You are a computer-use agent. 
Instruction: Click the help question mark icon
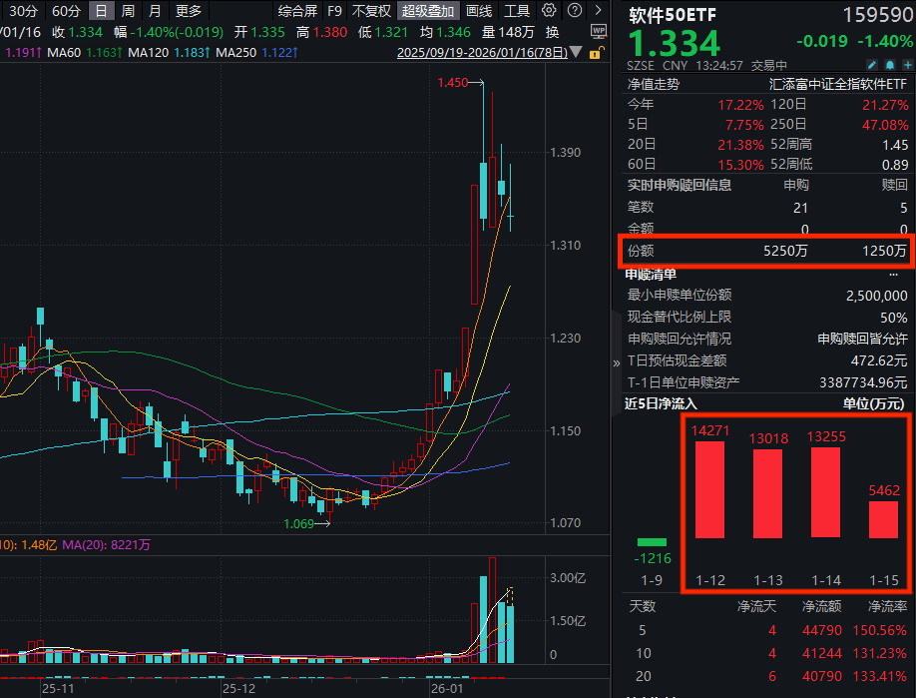(573, 10)
